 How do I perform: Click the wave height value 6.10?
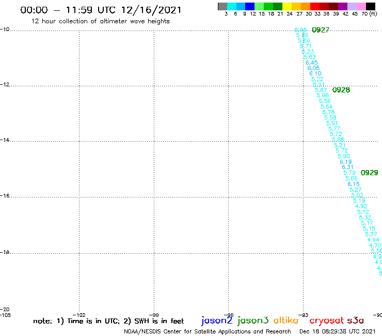click(315, 73)
